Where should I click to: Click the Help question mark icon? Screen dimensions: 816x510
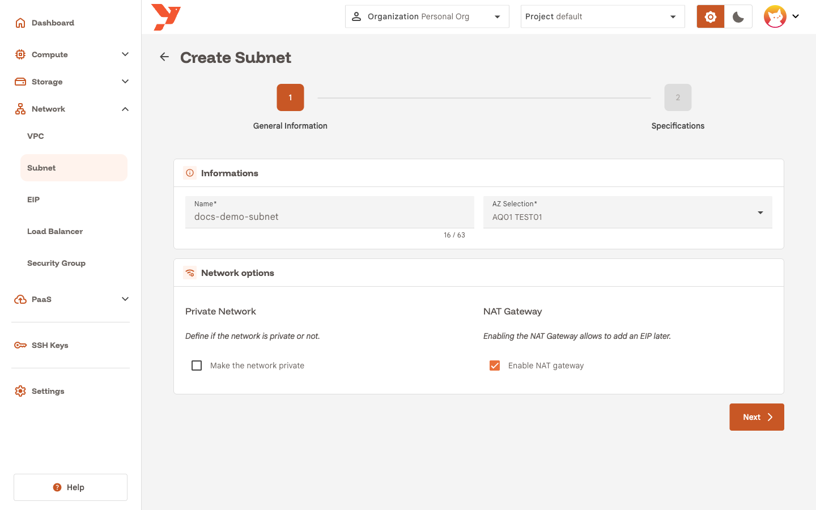click(x=57, y=487)
